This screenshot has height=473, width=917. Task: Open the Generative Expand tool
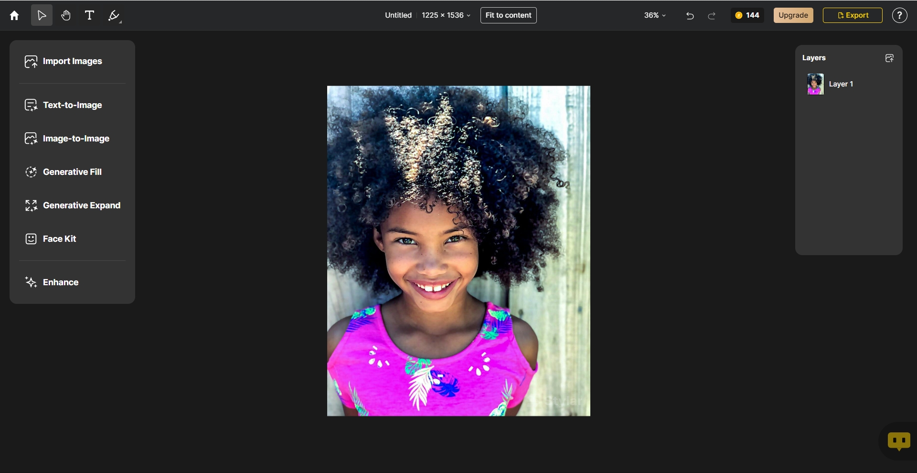click(x=82, y=205)
